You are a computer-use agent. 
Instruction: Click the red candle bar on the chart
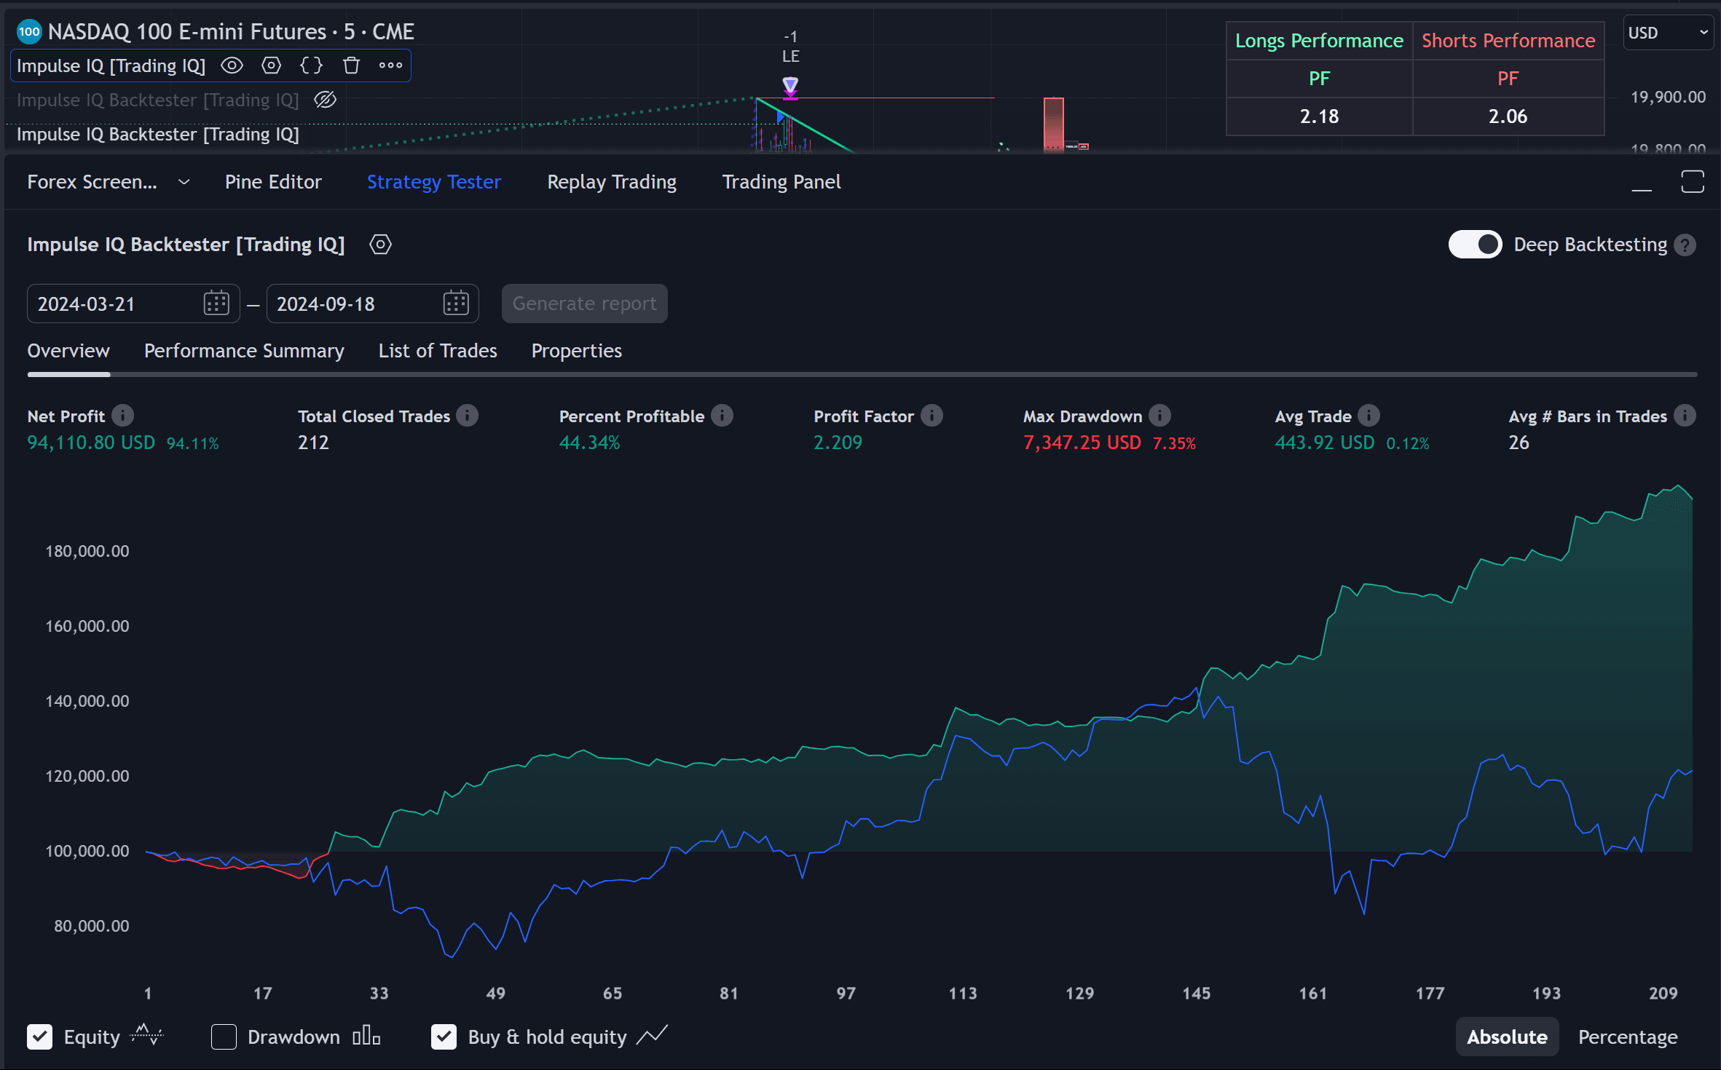pos(1053,123)
